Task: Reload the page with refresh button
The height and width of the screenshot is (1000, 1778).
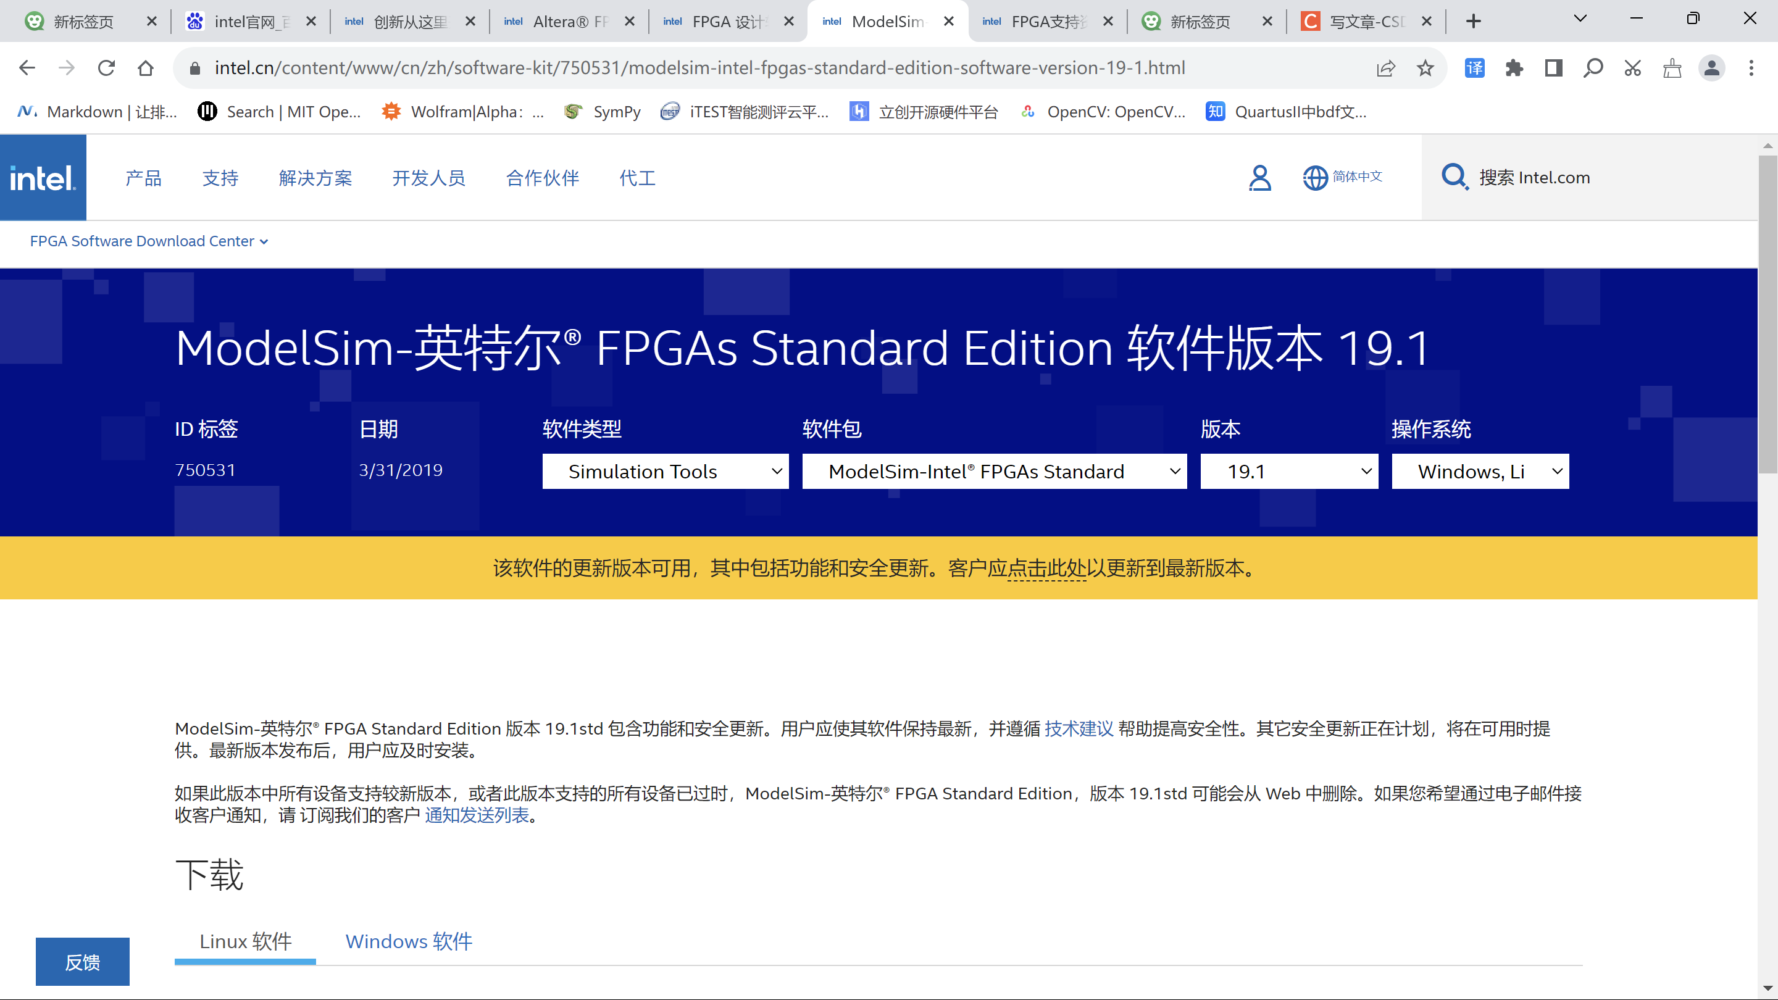Action: 106,68
